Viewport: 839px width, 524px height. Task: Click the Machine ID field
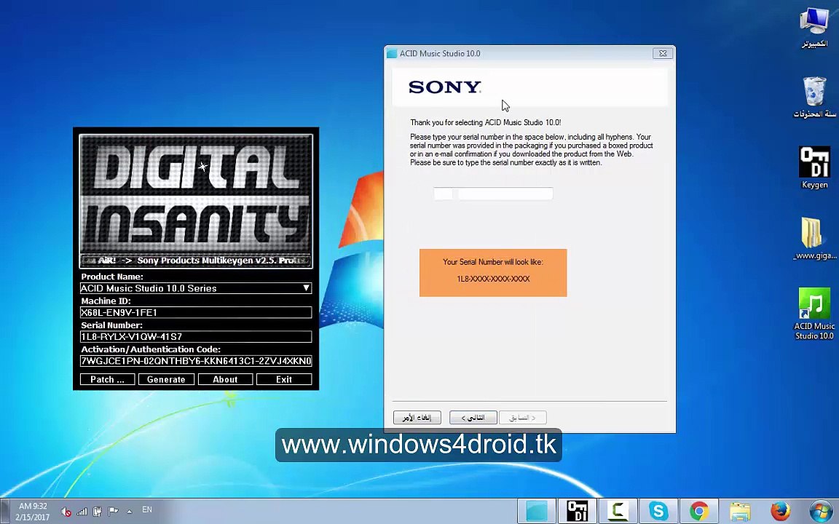tap(196, 312)
